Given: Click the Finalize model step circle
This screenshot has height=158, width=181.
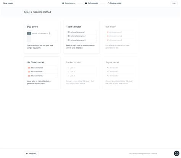Looking at the screenshot, I should point(108,3).
